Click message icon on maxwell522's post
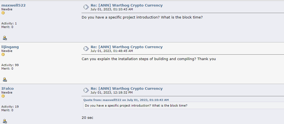 click(86, 7)
